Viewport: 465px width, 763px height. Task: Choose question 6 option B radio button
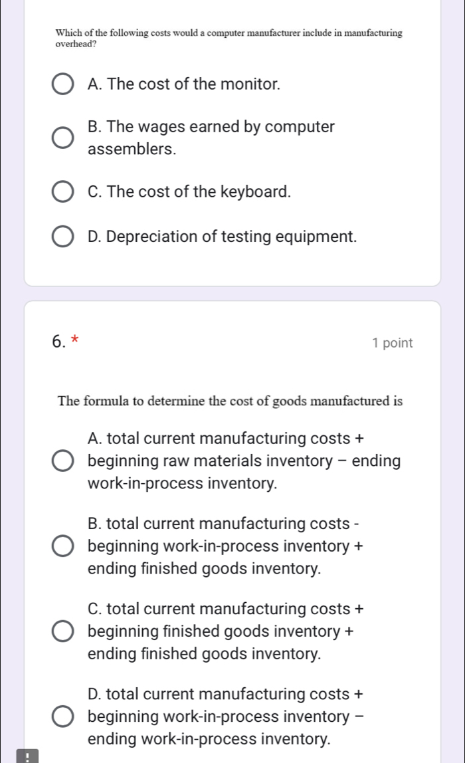pyautogui.click(x=63, y=547)
